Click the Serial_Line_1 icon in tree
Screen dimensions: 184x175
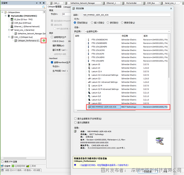[12, 30]
